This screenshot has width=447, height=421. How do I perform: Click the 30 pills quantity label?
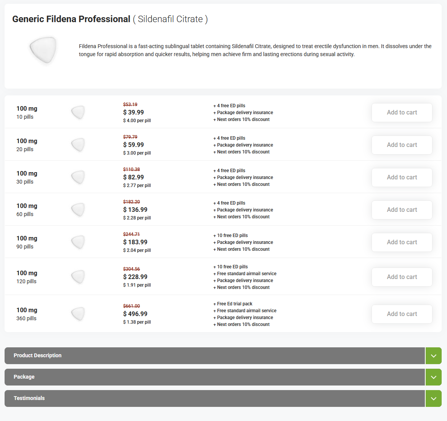(25, 182)
